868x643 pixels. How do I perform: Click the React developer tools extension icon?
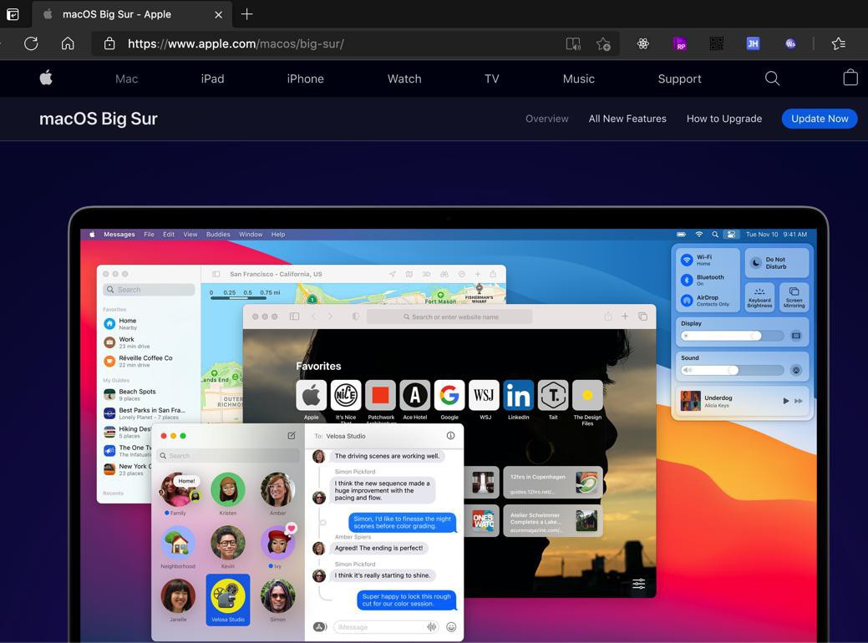(x=642, y=43)
